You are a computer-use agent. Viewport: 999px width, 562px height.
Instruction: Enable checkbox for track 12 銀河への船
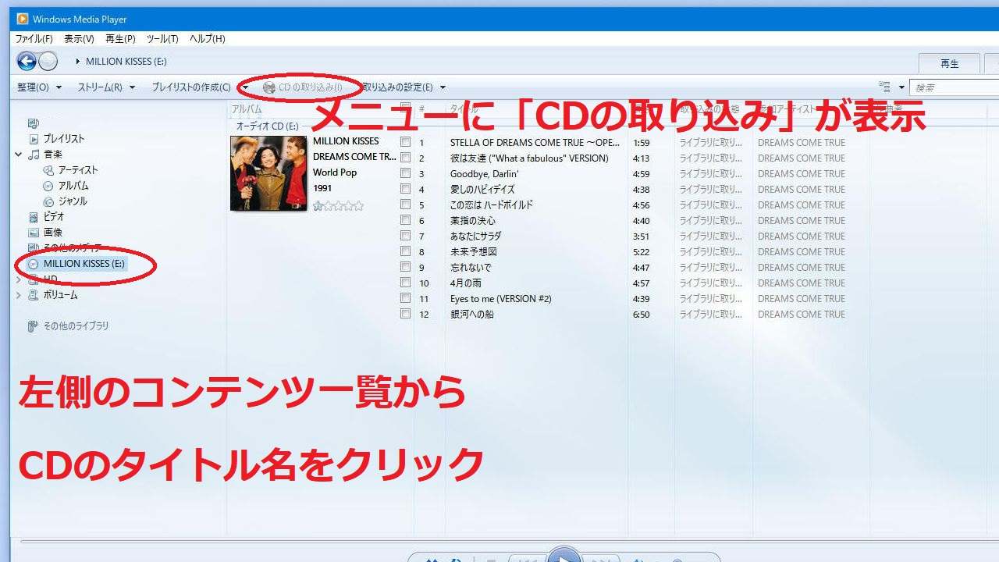coord(405,314)
